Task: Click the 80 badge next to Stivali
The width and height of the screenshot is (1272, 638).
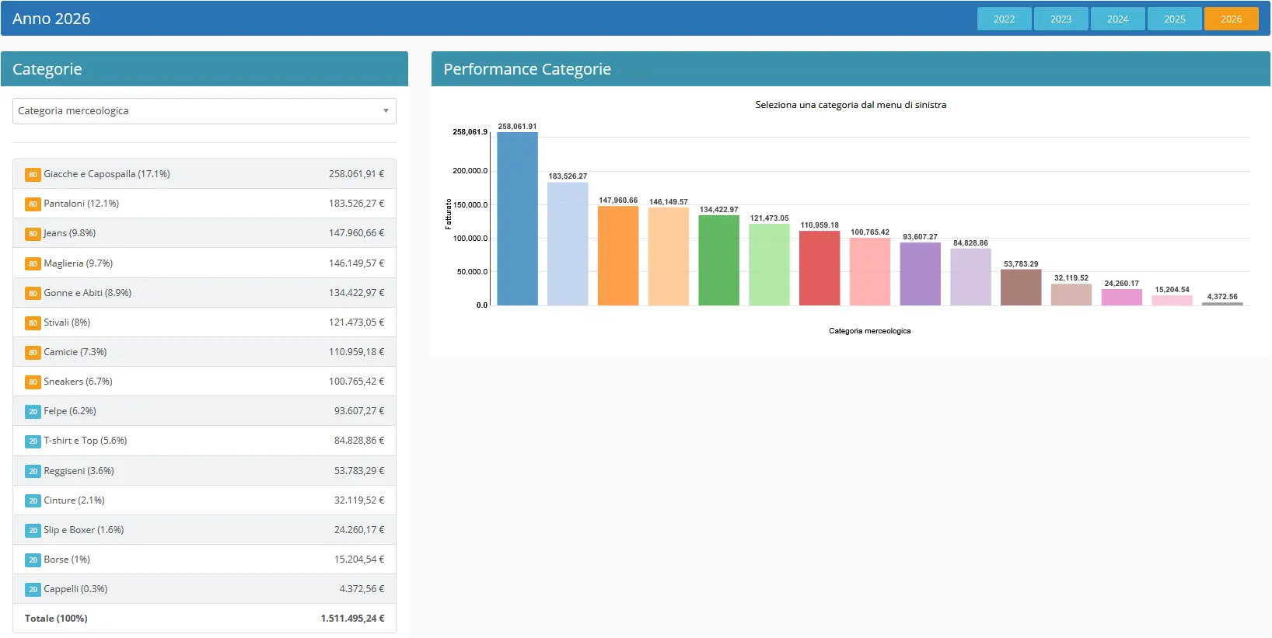Action: (x=33, y=323)
